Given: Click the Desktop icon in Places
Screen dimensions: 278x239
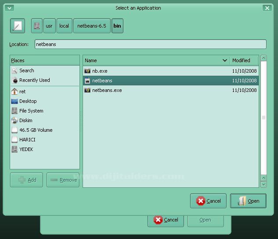Looking at the screenshot, I should pos(14,101).
